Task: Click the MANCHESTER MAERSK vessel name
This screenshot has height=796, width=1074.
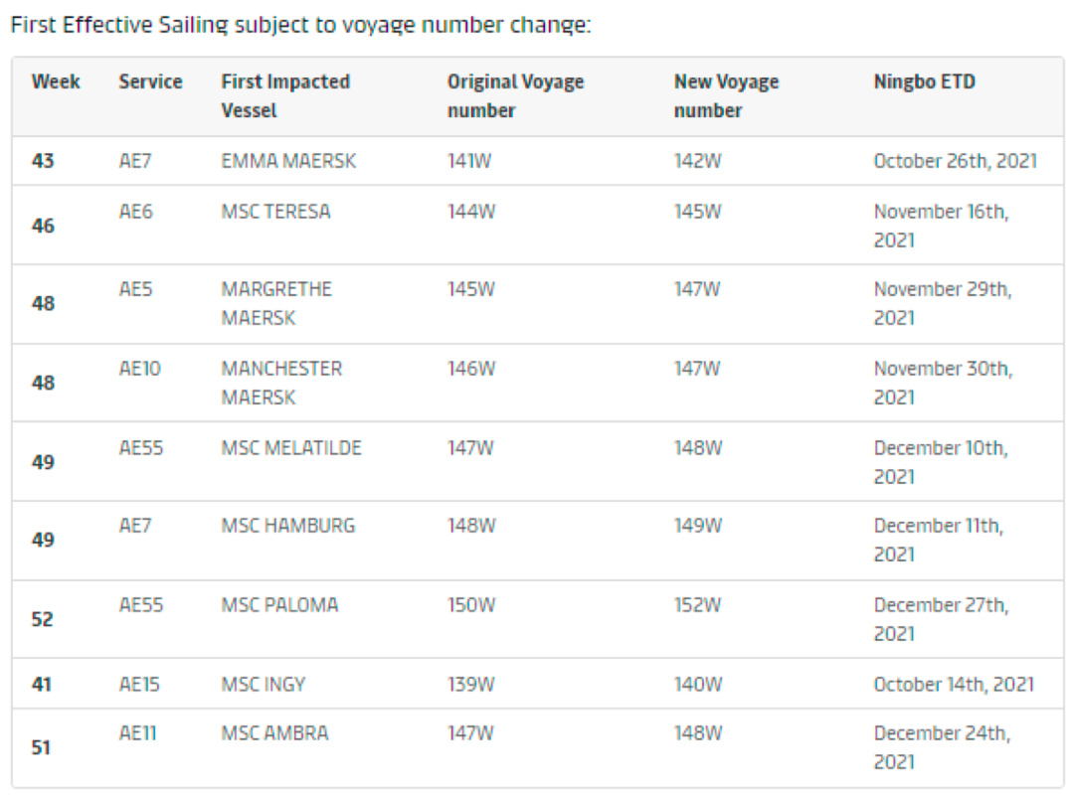Action: [281, 383]
